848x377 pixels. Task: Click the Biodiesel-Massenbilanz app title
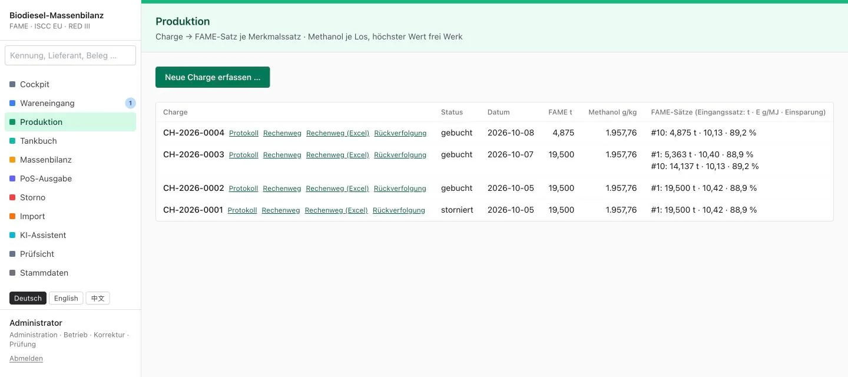tap(57, 15)
